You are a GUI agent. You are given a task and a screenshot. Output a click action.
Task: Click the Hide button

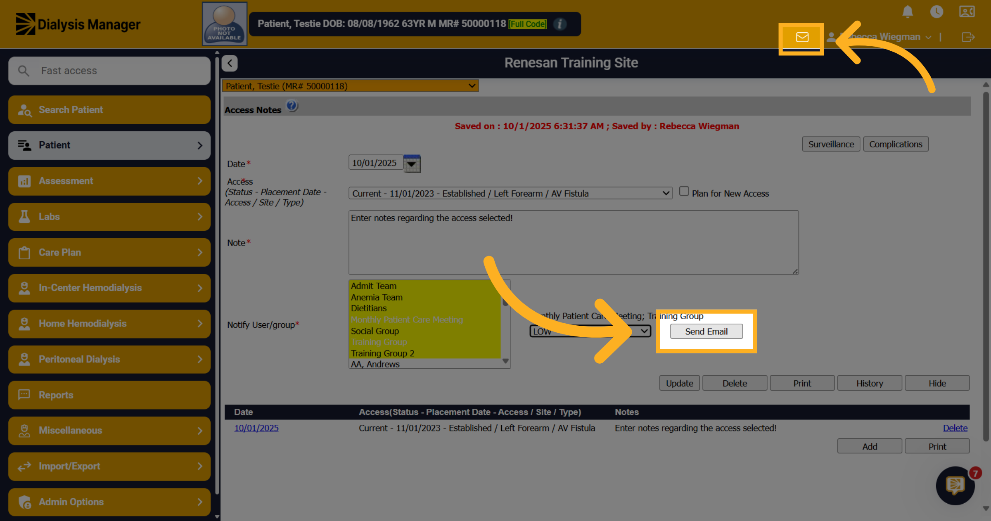coord(937,383)
